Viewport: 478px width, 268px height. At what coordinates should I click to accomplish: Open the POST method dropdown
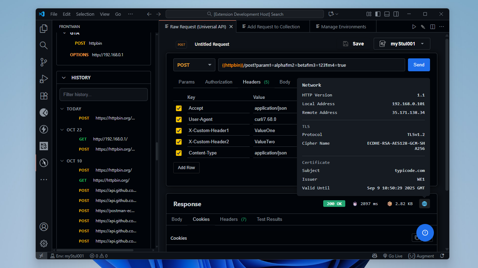point(194,65)
